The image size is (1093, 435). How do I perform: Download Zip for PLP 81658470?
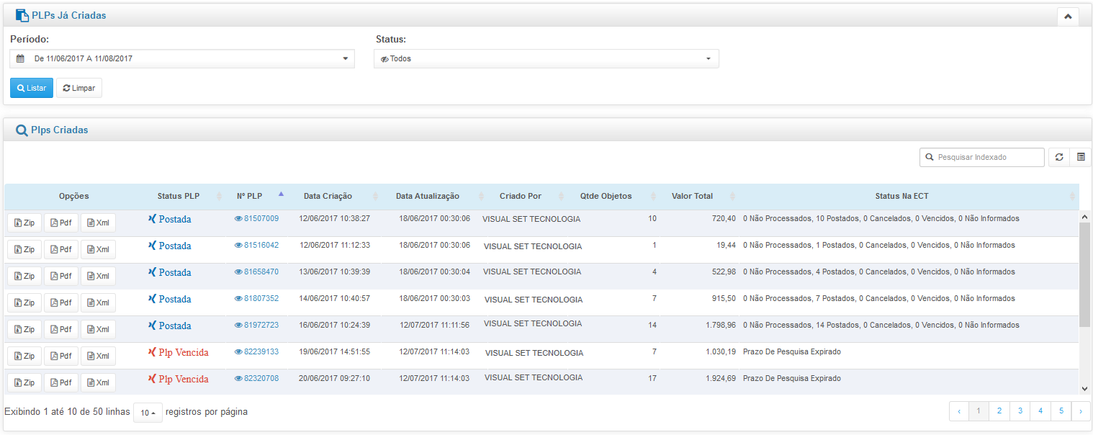pyautogui.click(x=24, y=276)
